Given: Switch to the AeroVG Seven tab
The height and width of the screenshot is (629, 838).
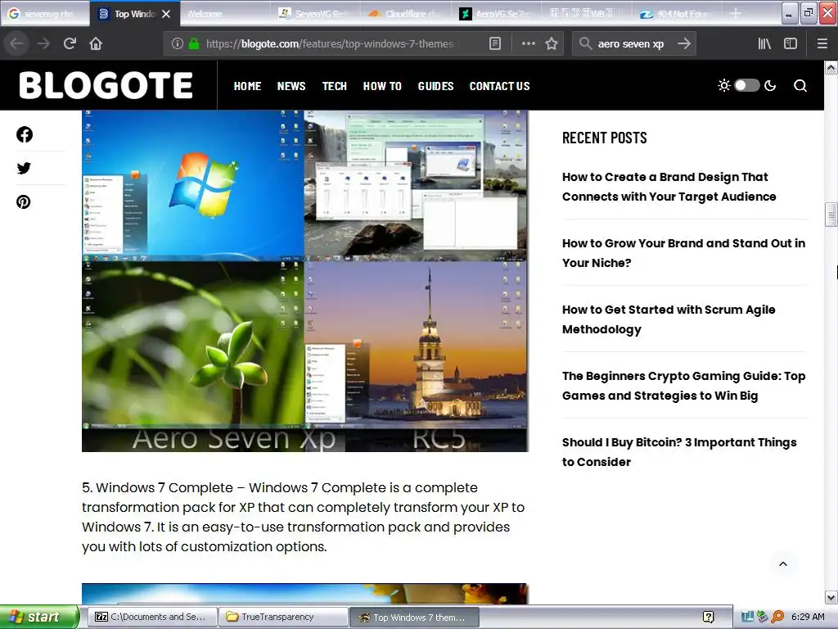Looking at the screenshot, I should click(x=497, y=13).
